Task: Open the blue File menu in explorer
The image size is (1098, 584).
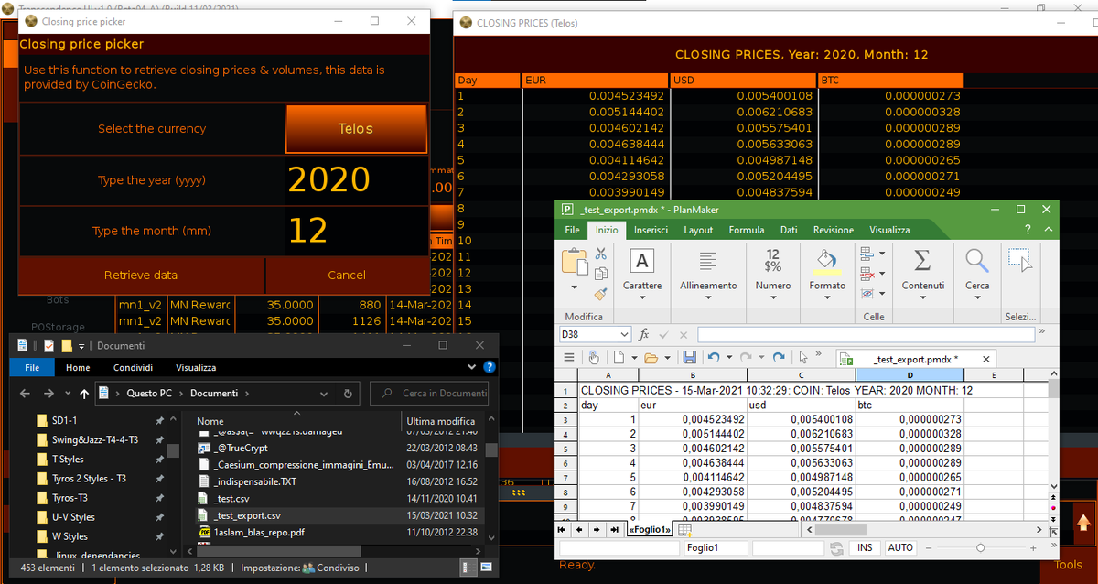Action: (33, 367)
